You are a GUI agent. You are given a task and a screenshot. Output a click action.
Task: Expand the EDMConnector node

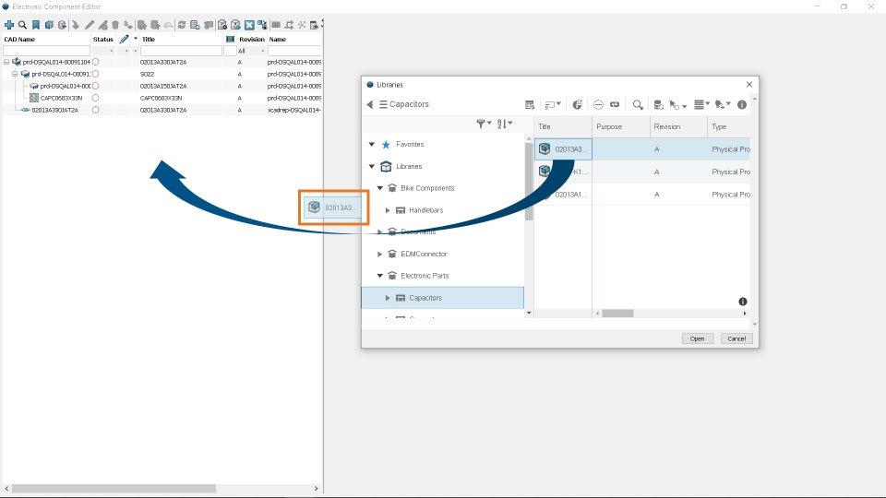click(x=379, y=255)
